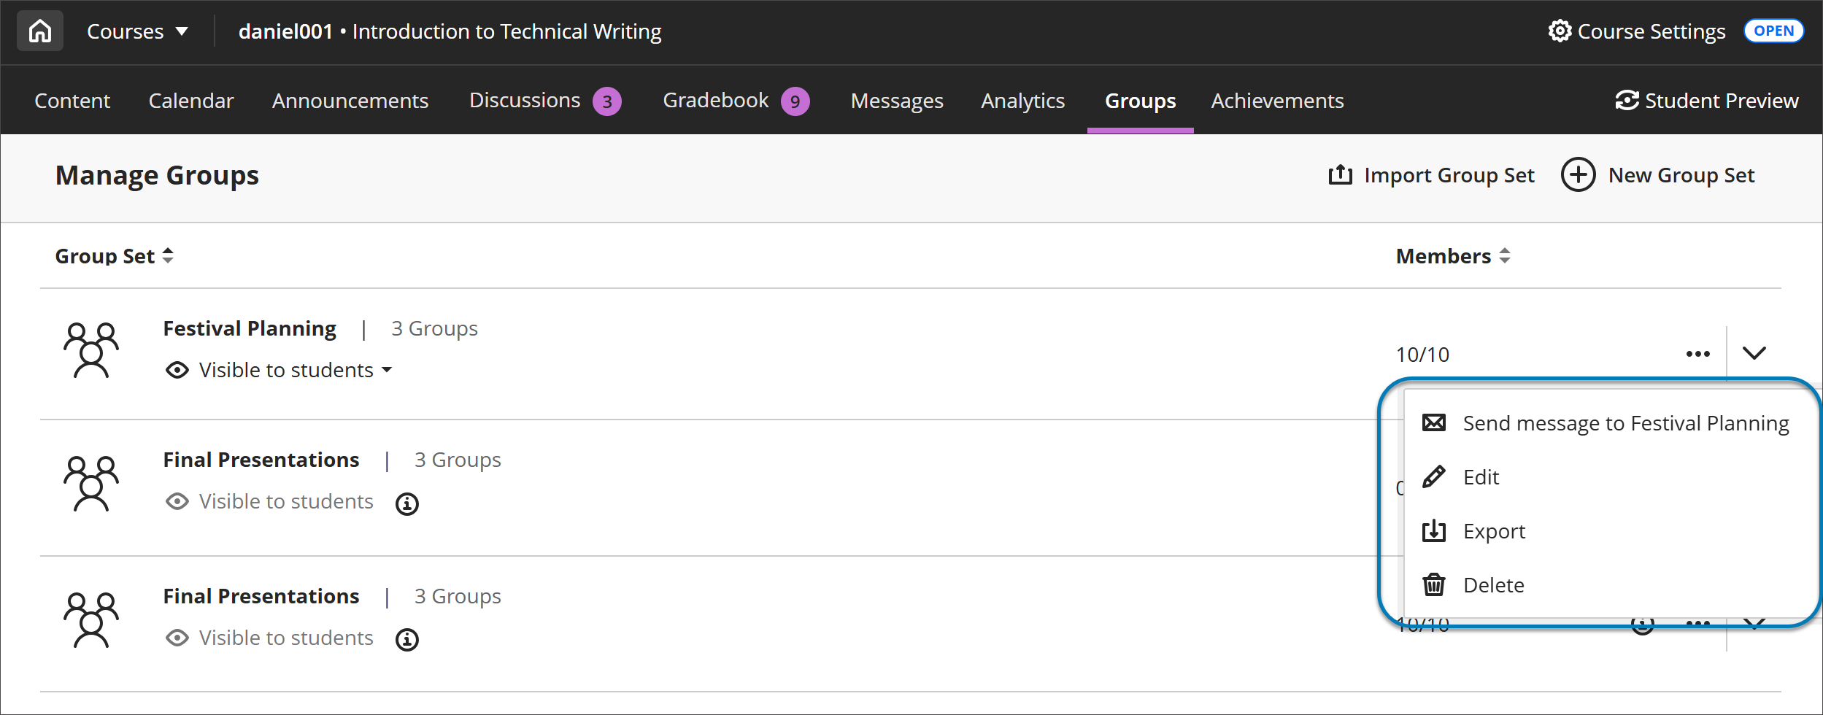The width and height of the screenshot is (1823, 715).
Task: Click the New Group Set plus icon
Action: coord(1578,174)
